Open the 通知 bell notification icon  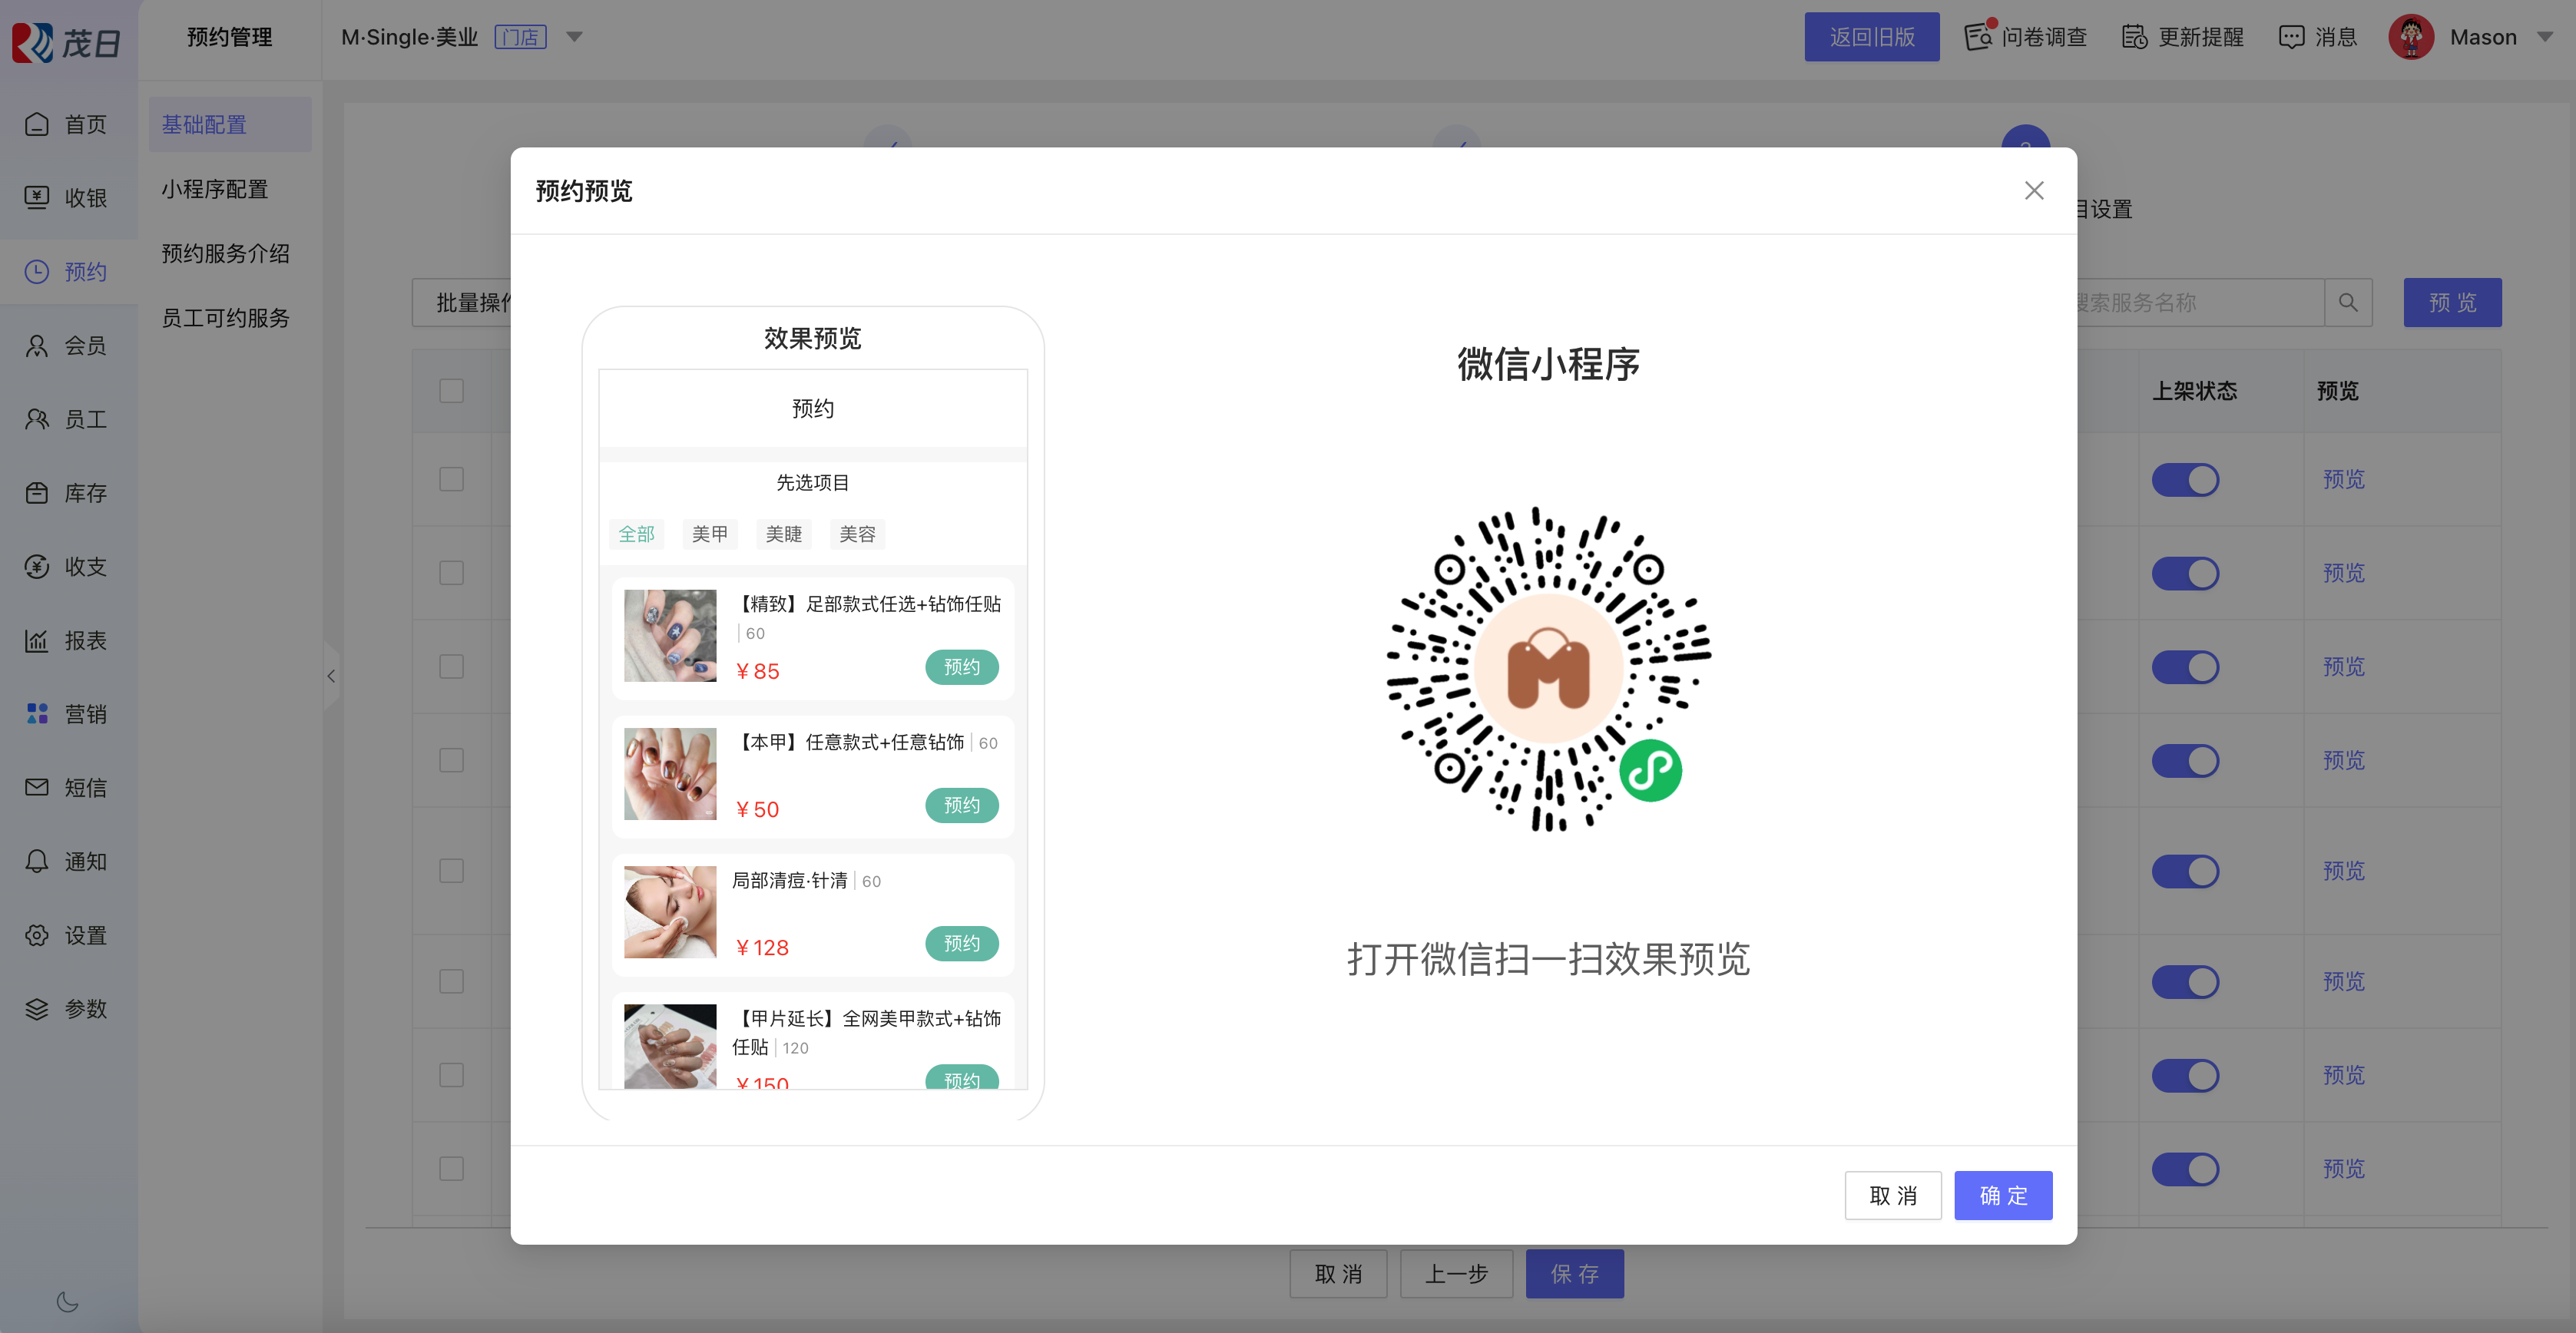click(37, 861)
